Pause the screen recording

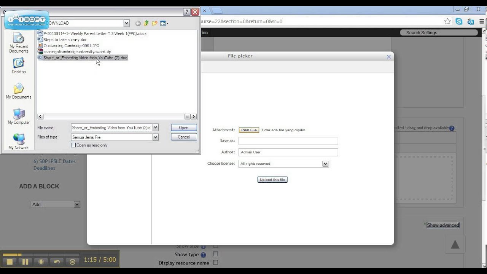click(x=25, y=261)
